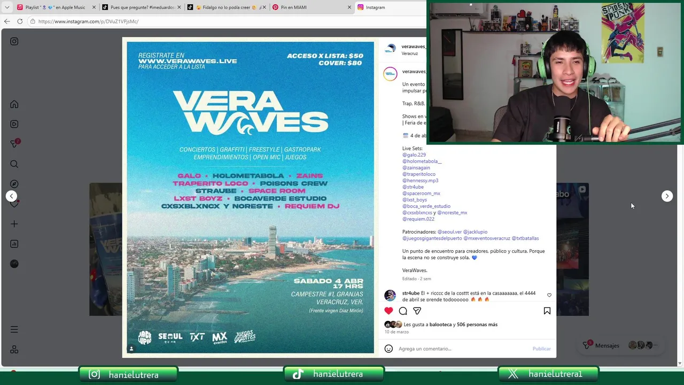Switch to 'Pin en MIAMI' Pinterest tab
This screenshot has height=385, width=684.
[x=311, y=7]
